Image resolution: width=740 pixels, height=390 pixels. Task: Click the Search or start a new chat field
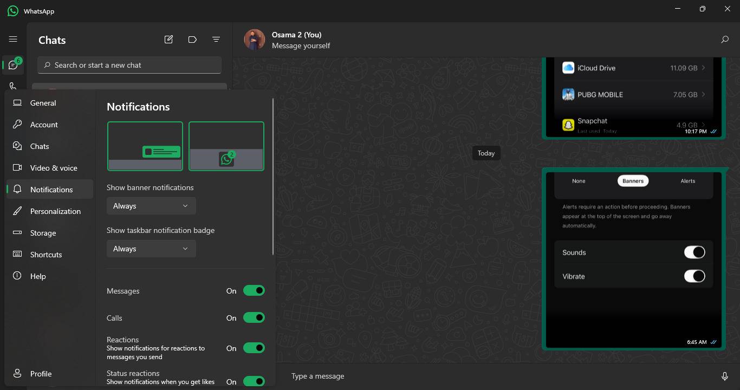coord(129,65)
